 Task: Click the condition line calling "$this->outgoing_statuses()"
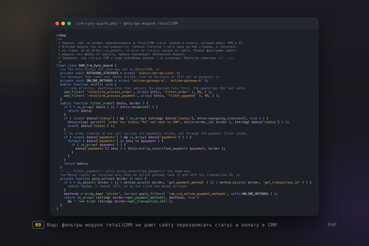(166, 118)
